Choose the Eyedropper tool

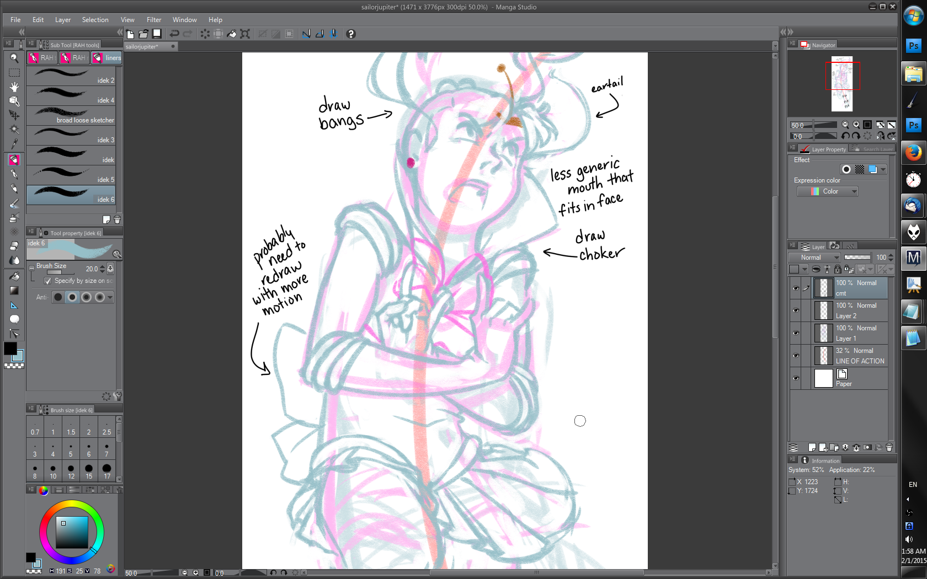(x=14, y=144)
